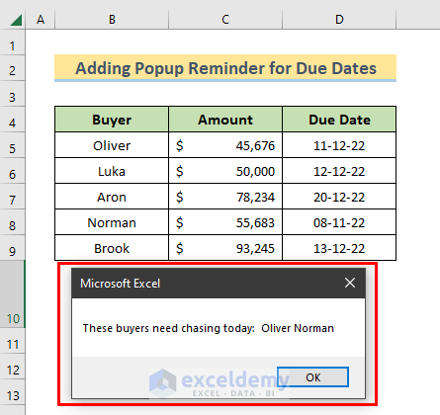440x415 pixels.
Task: Select column B header
Action: [112, 20]
